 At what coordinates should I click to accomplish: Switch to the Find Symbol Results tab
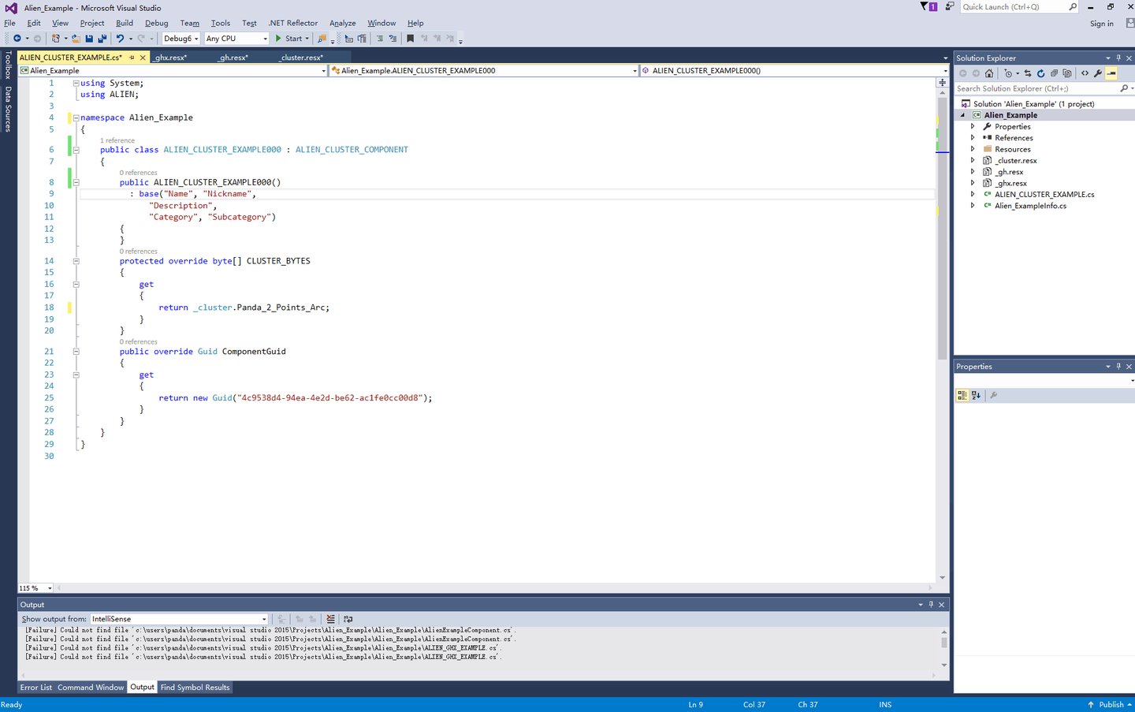195,688
